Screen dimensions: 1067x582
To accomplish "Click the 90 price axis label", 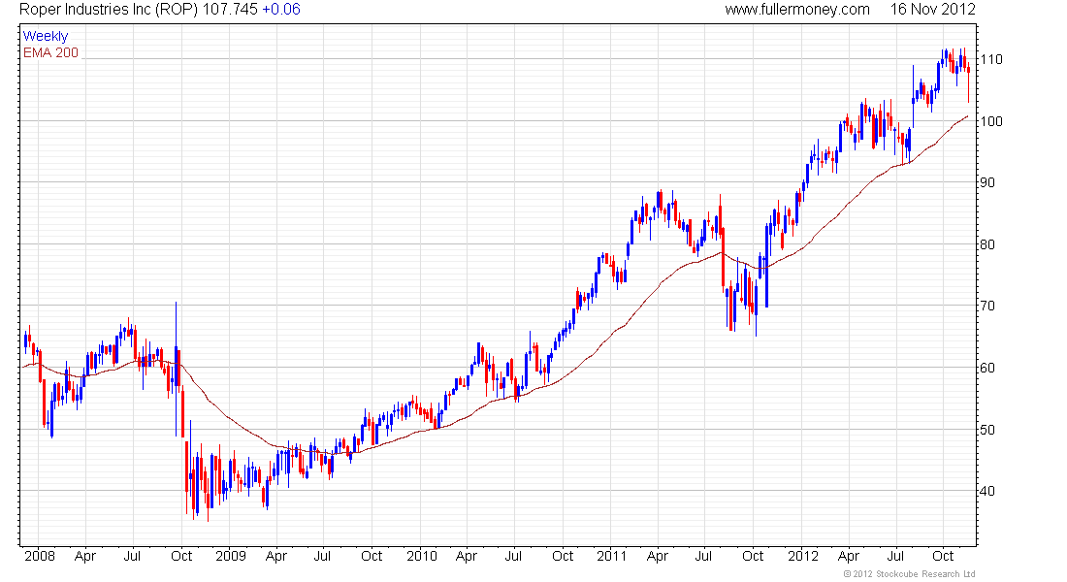I will point(987,182).
